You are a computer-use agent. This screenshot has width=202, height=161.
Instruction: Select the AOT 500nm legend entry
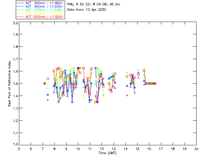click(40, 6)
